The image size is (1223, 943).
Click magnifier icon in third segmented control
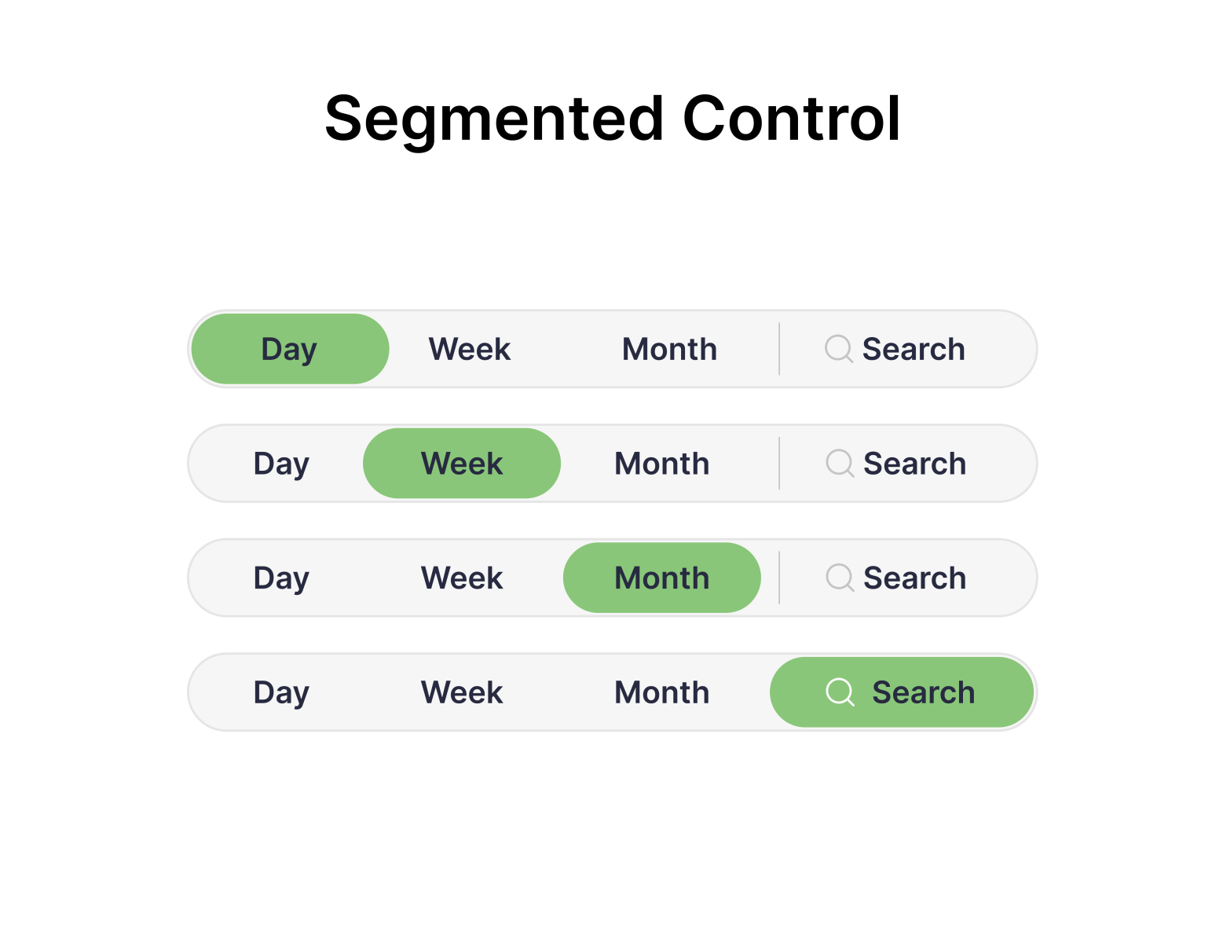pos(839,578)
